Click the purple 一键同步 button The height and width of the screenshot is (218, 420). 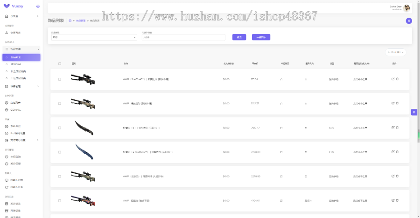tap(261, 37)
